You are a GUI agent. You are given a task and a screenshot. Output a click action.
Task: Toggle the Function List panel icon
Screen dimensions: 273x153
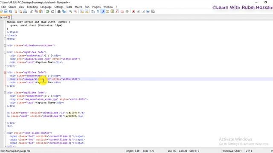[x=117, y=11]
